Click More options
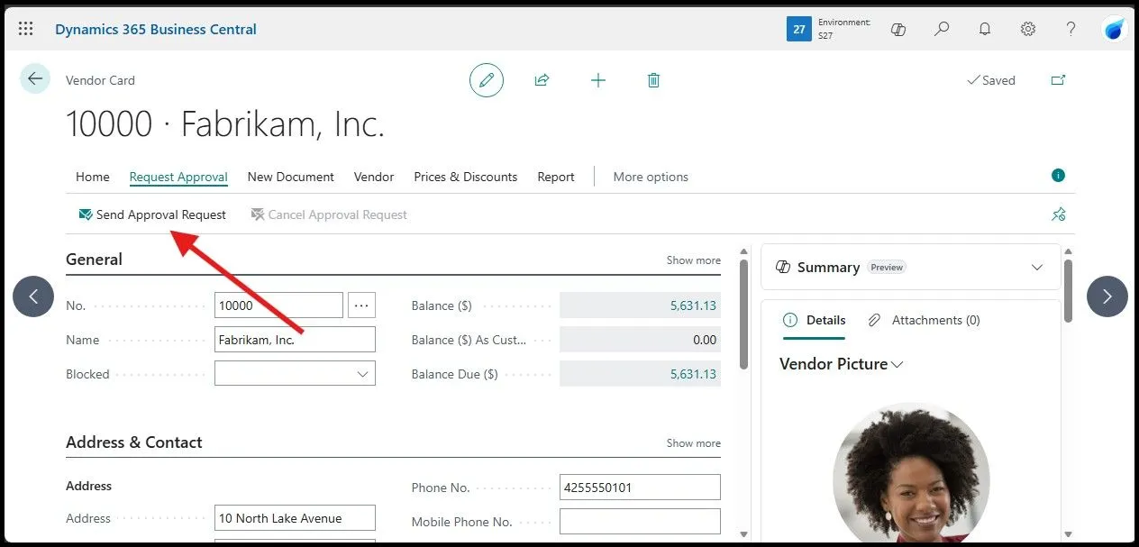Viewport: 1139px width, 547px height. pos(651,177)
